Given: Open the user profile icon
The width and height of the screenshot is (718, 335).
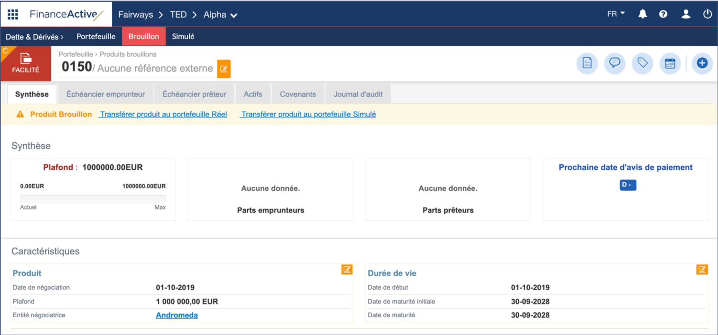Looking at the screenshot, I should (685, 14).
